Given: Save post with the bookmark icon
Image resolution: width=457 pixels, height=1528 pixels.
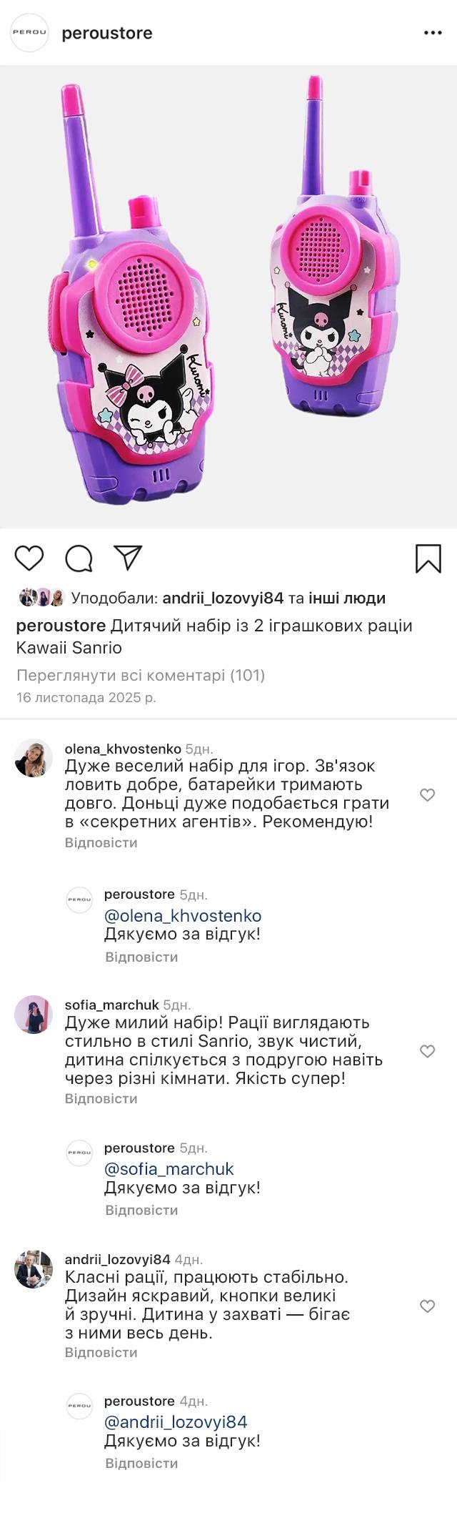Looking at the screenshot, I should [428, 558].
